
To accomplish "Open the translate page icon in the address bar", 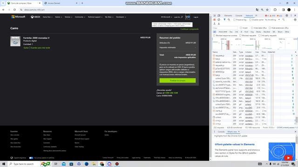I will pos(257,10).
